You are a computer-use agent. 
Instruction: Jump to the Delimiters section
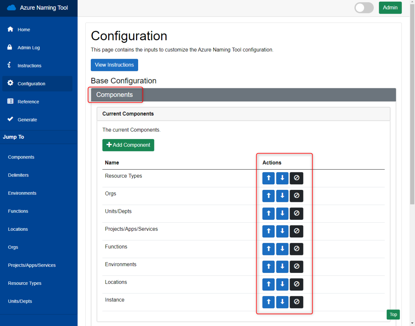(18, 175)
